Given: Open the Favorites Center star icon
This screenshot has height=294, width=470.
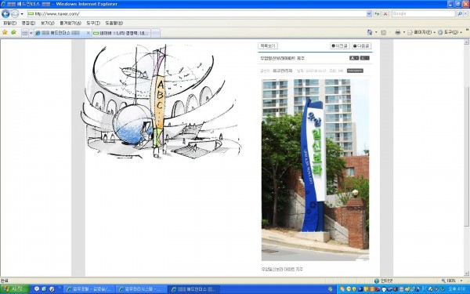Looking at the screenshot, I should click(x=5, y=32).
